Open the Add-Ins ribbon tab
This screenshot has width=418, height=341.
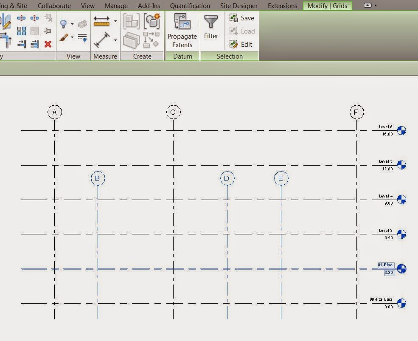coord(149,6)
